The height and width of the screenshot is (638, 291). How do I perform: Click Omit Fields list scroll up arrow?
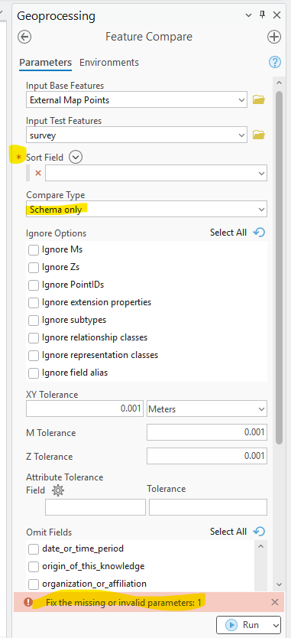(x=261, y=546)
